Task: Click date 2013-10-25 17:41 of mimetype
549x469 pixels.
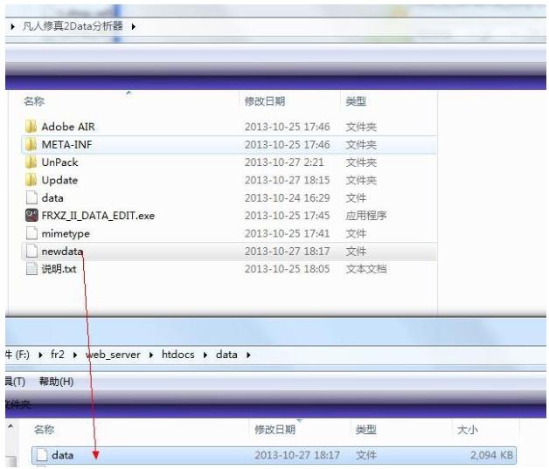Action: click(x=287, y=233)
